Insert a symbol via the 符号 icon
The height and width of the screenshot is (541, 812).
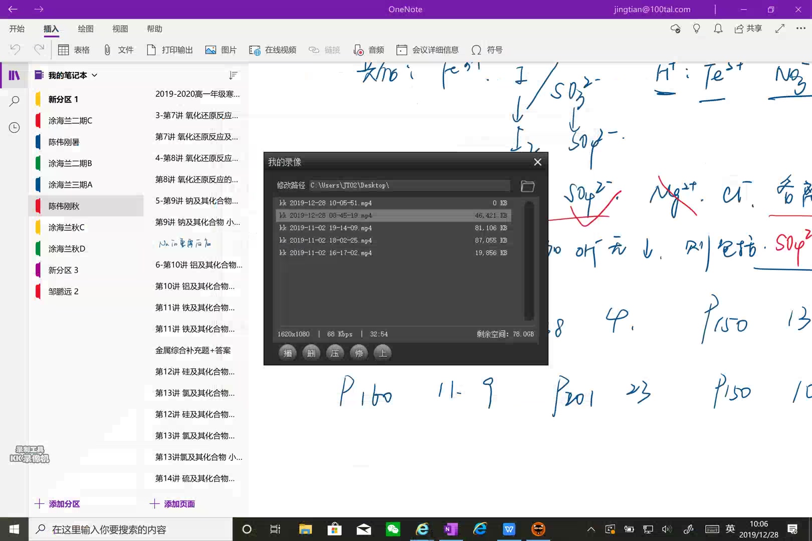click(x=476, y=50)
